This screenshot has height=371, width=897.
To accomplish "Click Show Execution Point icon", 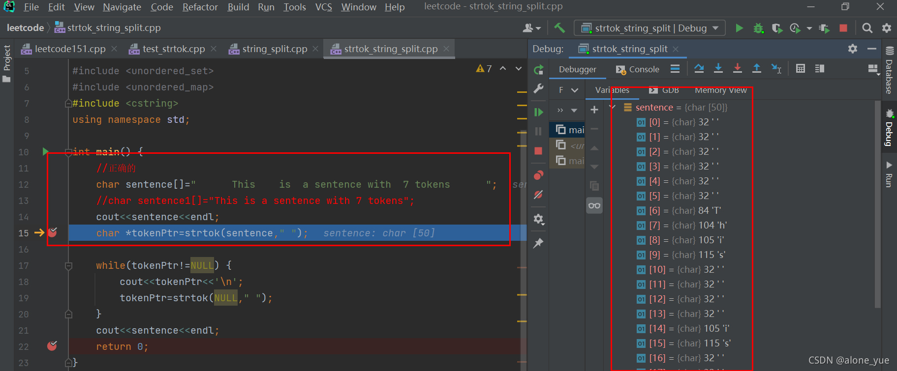I will (675, 69).
